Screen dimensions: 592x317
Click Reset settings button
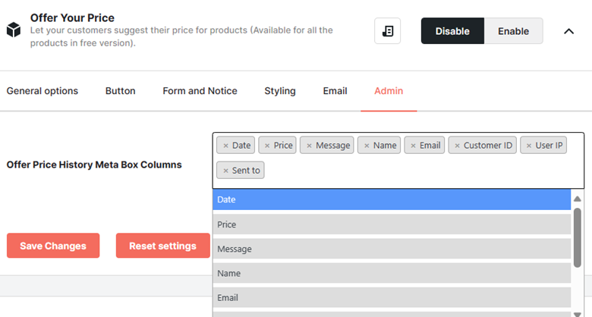[162, 246]
